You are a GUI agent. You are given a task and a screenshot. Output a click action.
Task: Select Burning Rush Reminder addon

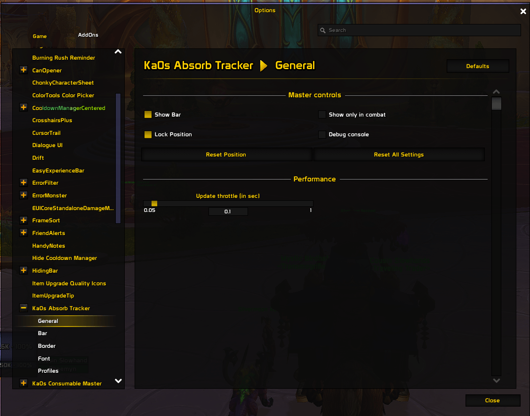[x=64, y=58]
